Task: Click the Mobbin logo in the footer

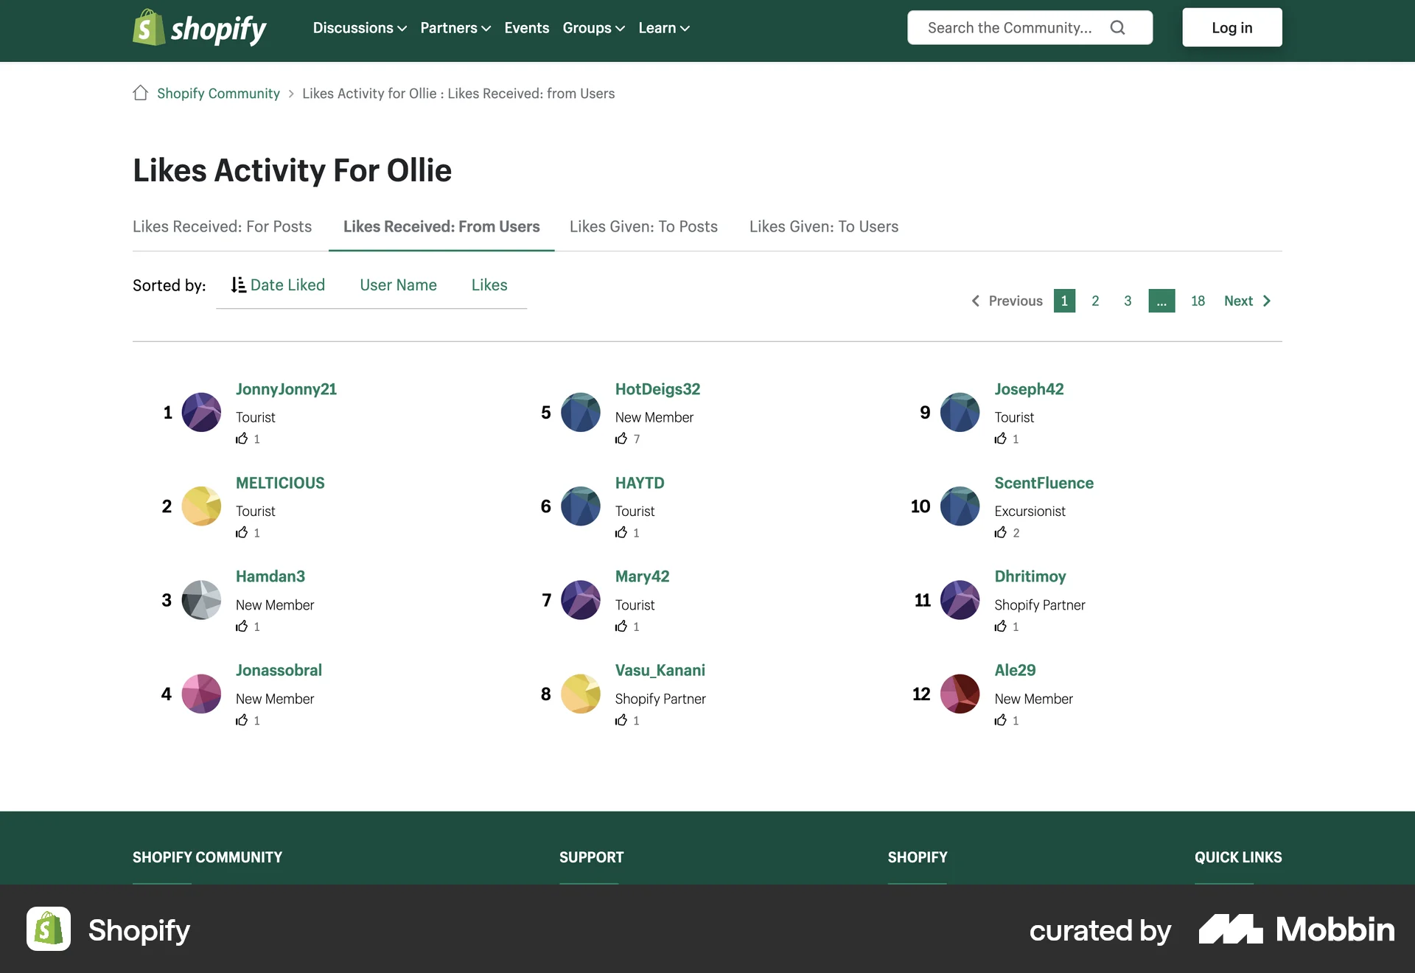Action: [1295, 930]
